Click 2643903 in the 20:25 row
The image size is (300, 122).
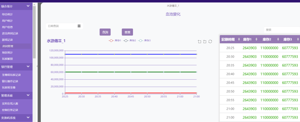tap(250, 48)
